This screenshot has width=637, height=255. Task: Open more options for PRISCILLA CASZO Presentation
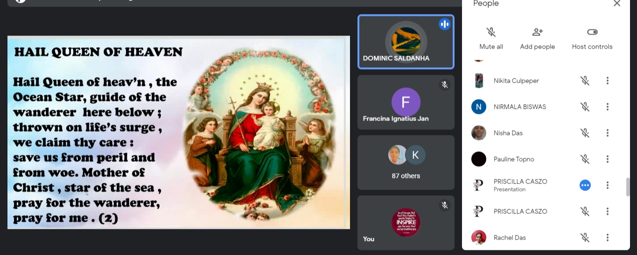tap(607, 185)
